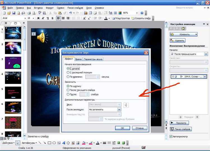Apply italic formatting (К)
This screenshot has width=210, height=151.
[43, 18]
